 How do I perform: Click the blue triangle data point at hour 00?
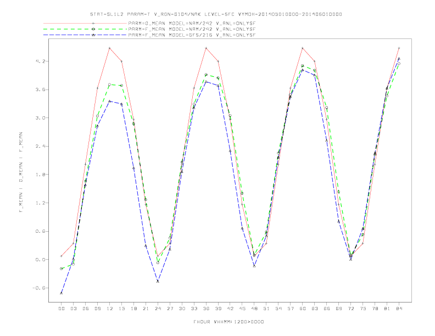tap(62, 293)
